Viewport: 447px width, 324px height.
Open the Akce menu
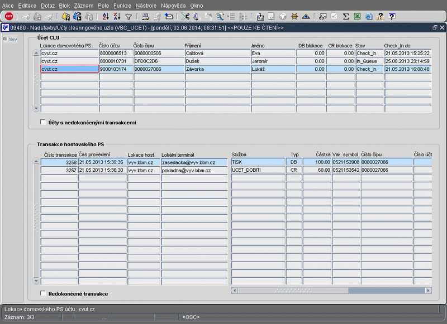coord(8,6)
